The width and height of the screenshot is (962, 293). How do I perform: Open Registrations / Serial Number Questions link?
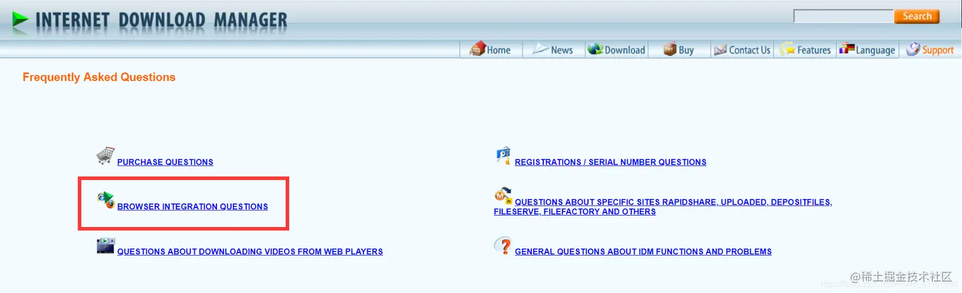(611, 162)
